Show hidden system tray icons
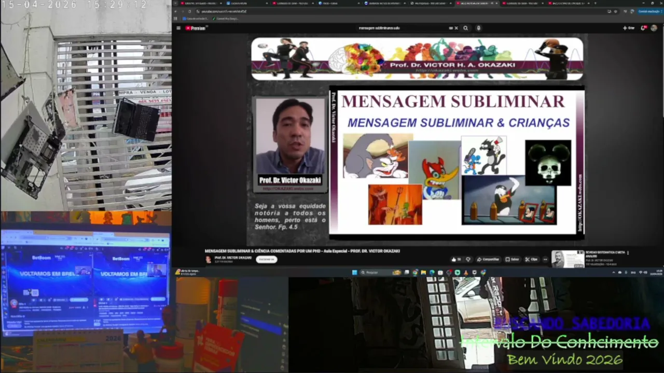This screenshot has height=373, width=664. pyautogui.click(x=614, y=272)
